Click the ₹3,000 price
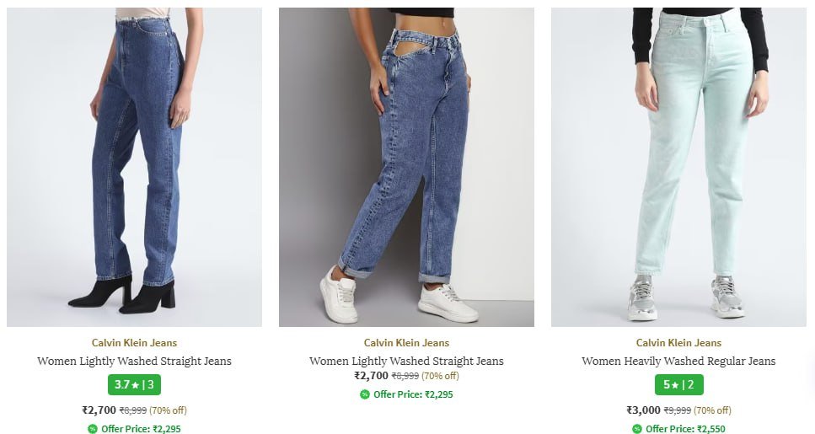815x434 pixels. (x=643, y=410)
